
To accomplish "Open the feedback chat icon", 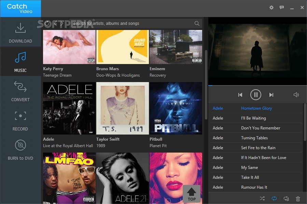I will 282,7.
